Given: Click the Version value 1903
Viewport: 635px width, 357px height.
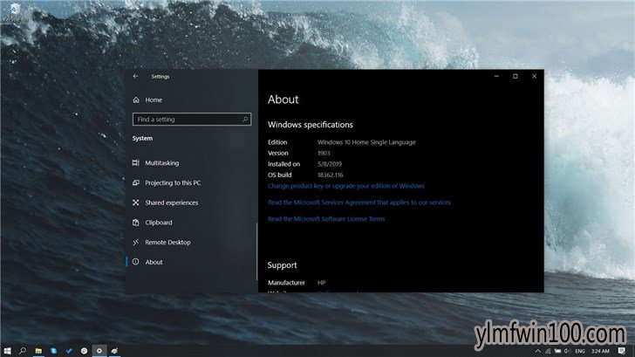Looking at the screenshot, I should 324,153.
